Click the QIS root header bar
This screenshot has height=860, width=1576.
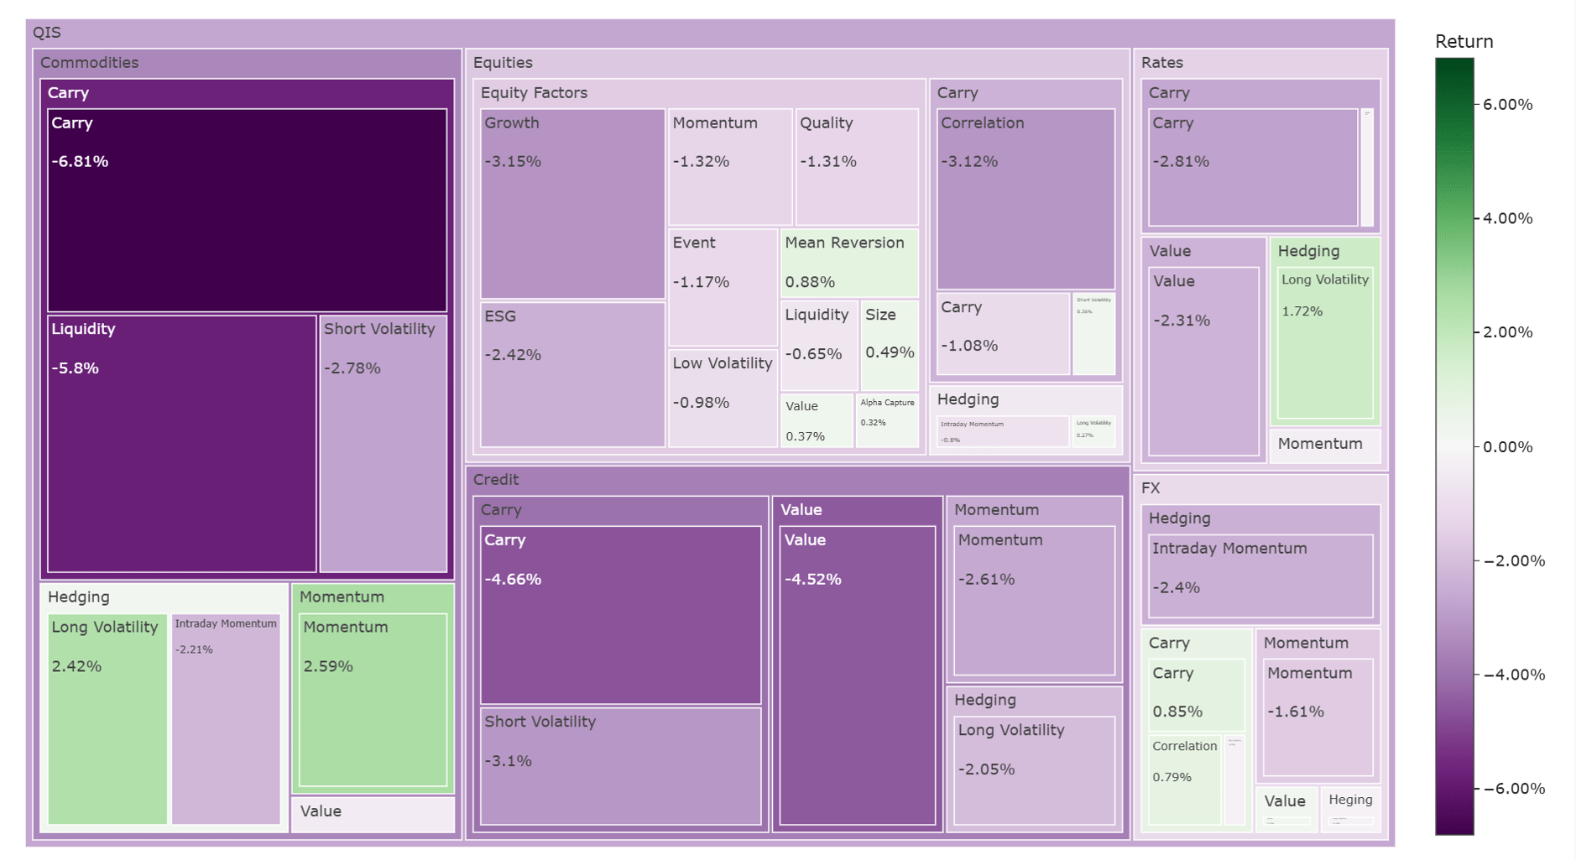709,33
